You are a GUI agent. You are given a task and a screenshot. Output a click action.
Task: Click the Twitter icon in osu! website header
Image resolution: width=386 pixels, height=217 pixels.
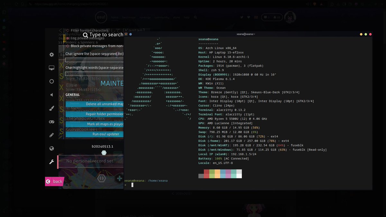pos(242,17)
